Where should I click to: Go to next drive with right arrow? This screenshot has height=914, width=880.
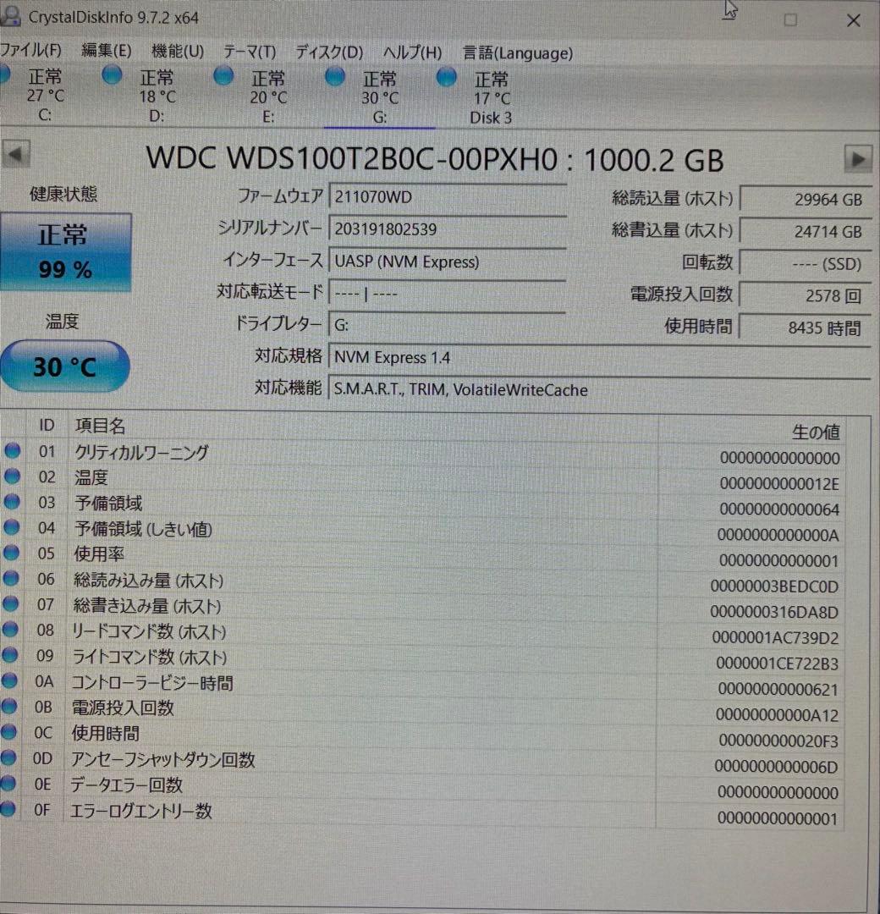coord(860,159)
